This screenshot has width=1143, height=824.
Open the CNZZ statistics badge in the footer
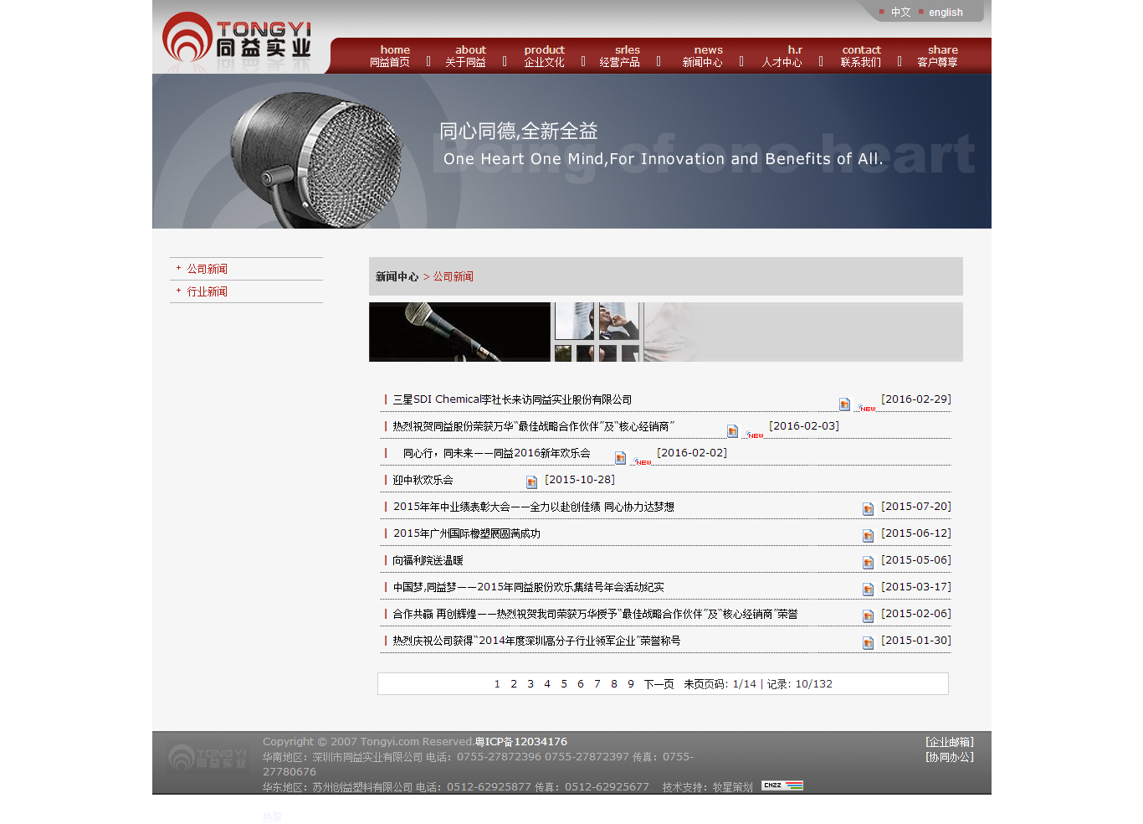click(x=781, y=785)
